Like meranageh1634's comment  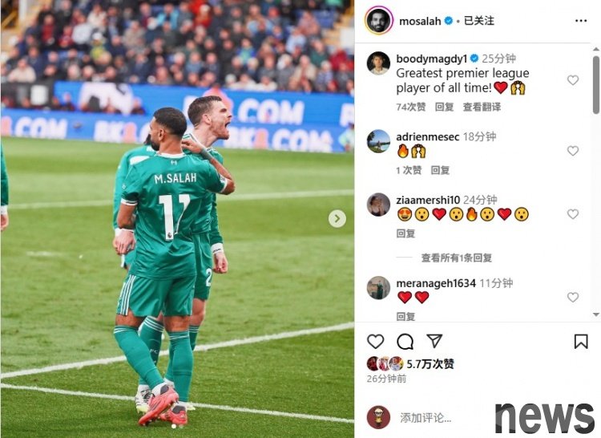[573, 298]
